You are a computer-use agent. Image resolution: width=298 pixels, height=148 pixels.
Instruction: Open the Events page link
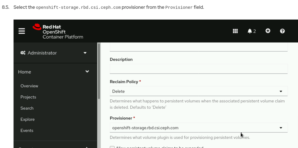click(27, 130)
